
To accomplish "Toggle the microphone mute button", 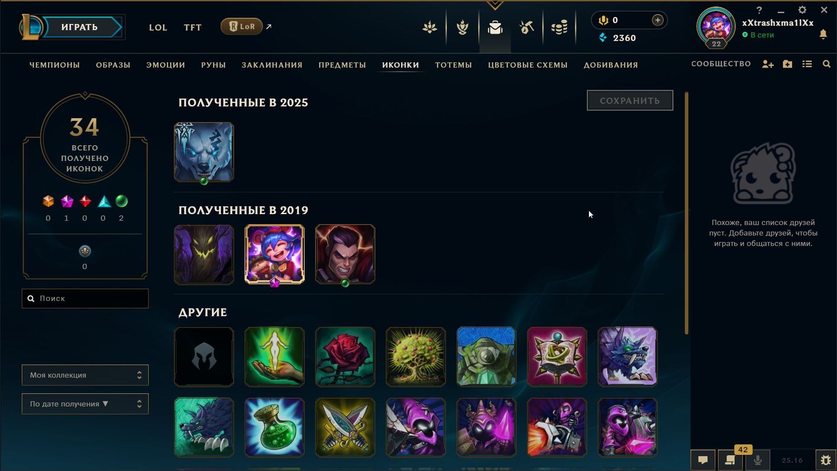I will [758, 460].
